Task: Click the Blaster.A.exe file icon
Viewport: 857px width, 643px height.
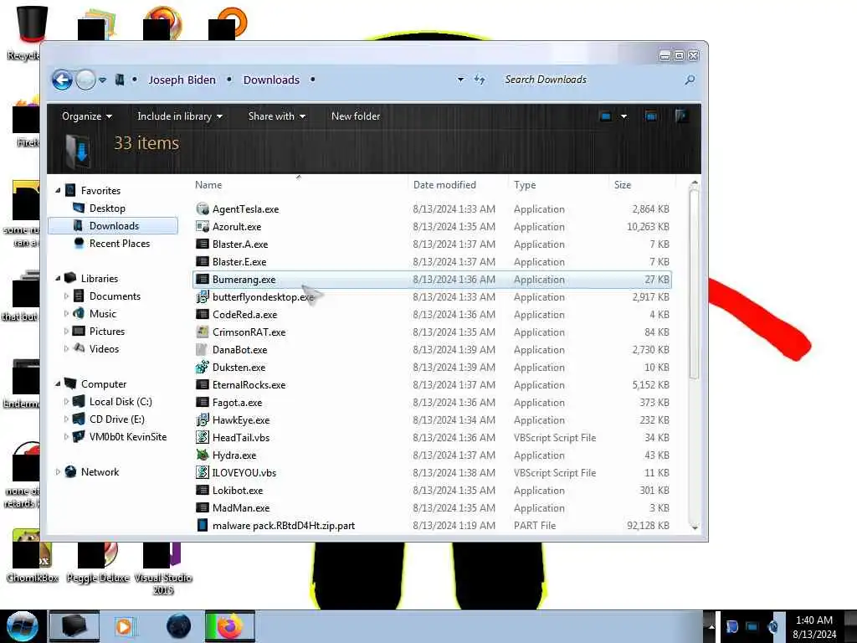Action: click(203, 244)
